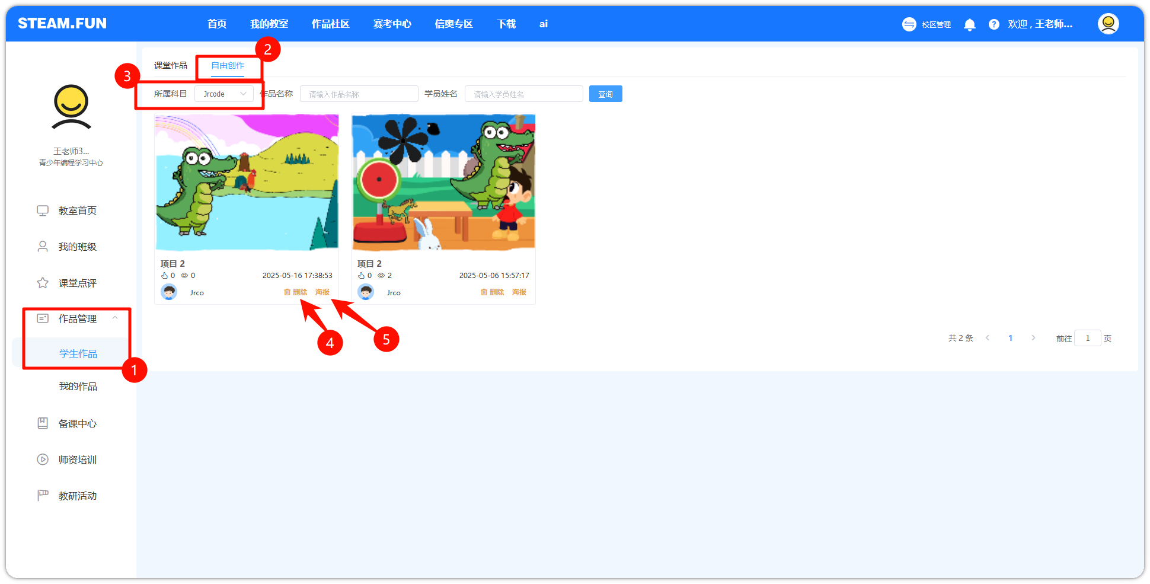The width and height of the screenshot is (1150, 584).
Task: Click like icon on 17:38:53 project
Action: tap(164, 276)
